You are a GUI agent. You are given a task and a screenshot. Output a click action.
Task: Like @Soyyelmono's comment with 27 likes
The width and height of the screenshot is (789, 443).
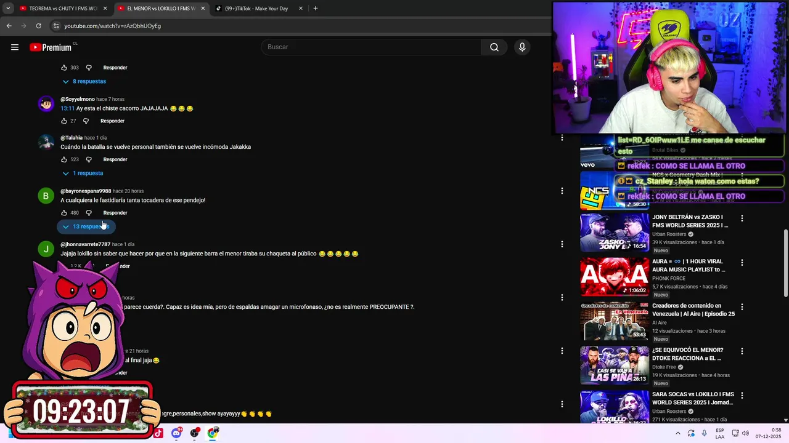click(64, 121)
